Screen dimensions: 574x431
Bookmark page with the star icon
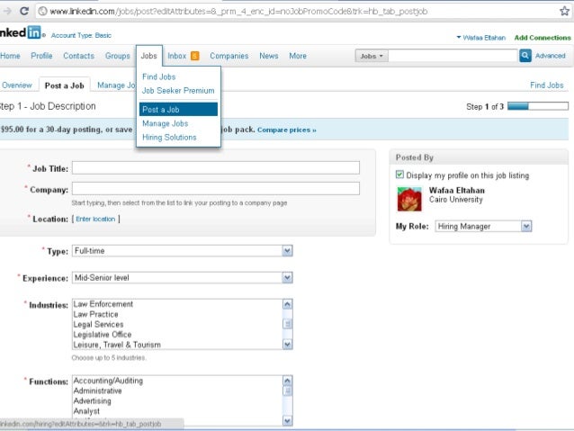coord(564,11)
